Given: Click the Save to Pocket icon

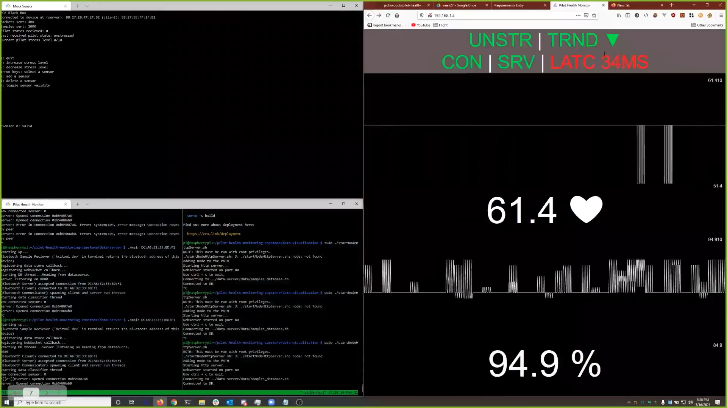Looking at the screenshot, I should point(586,15).
